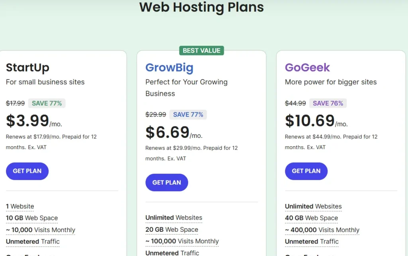This screenshot has width=408, height=256.
Task: Open 20 GB Web Space details
Action: [172, 230]
